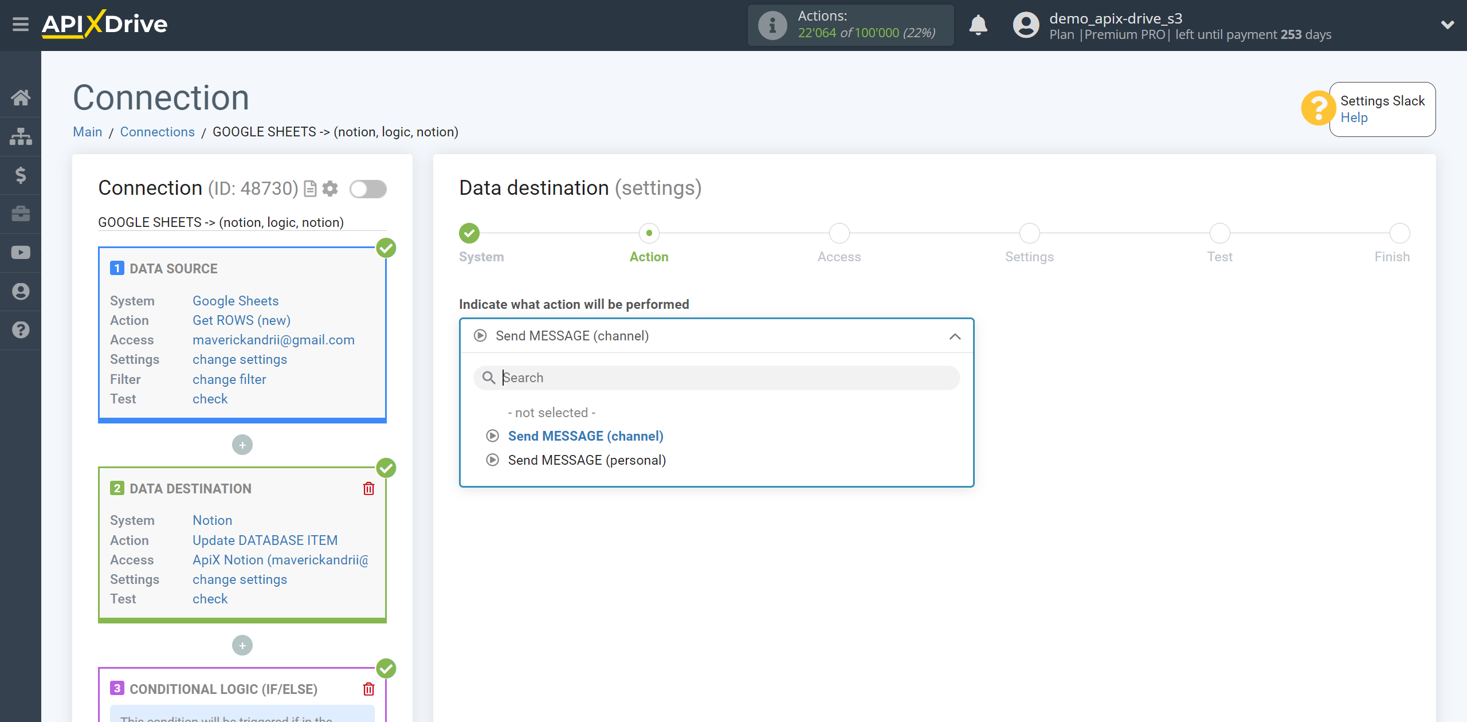The width and height of the screenshot is (1467, 722).
Task: Open Google Sheets system link
Action: [236, 301]
